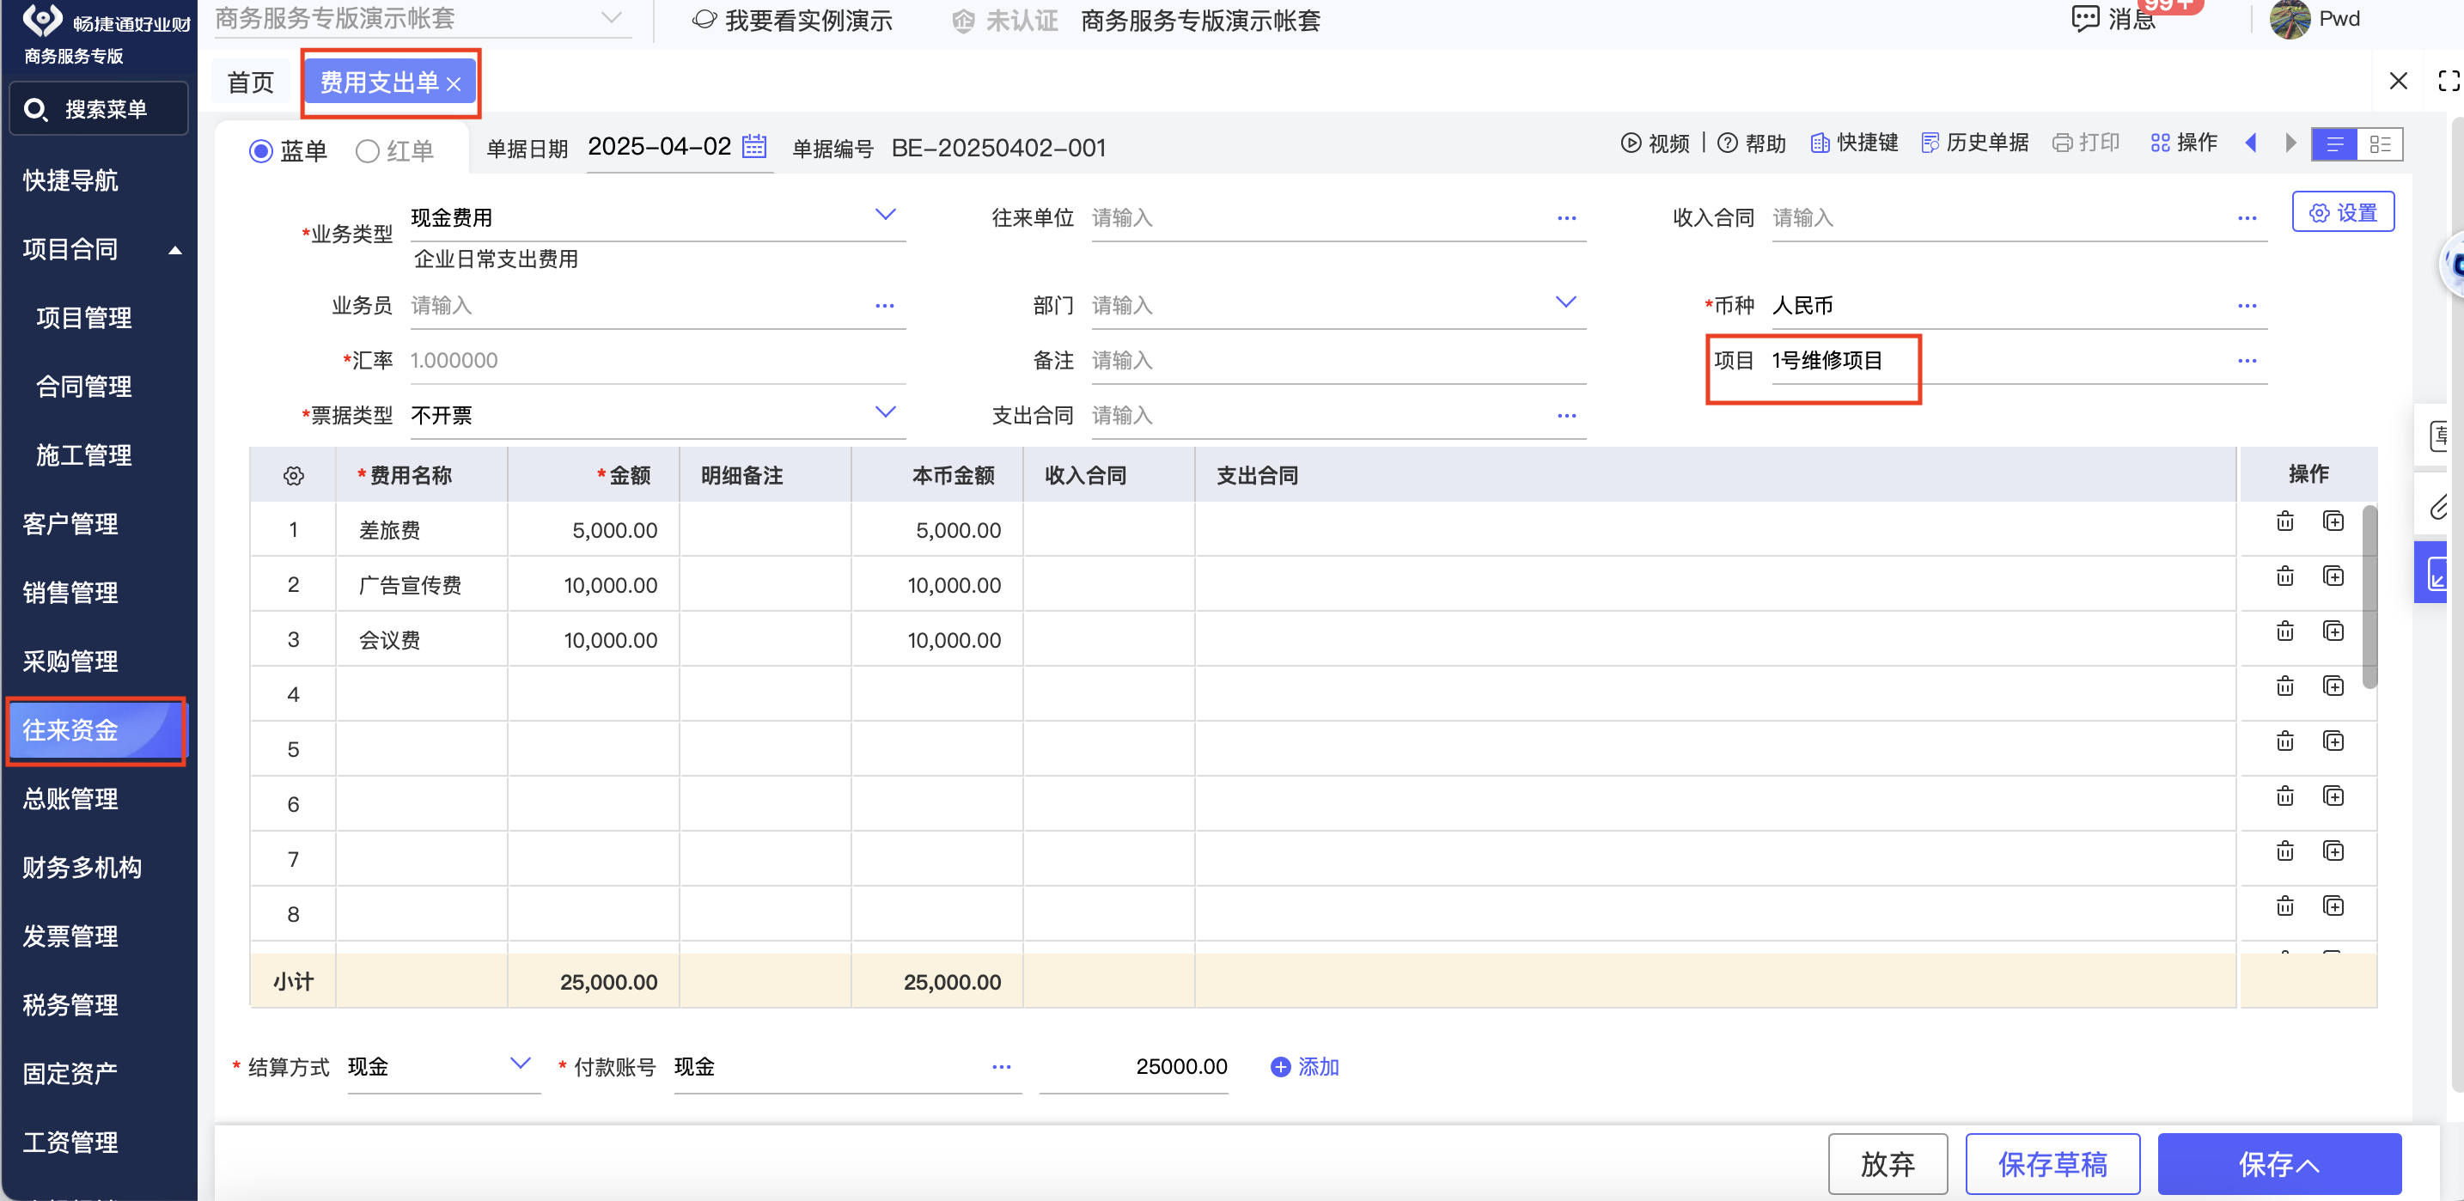Click table column settings gear icon

tap(294, 475)
